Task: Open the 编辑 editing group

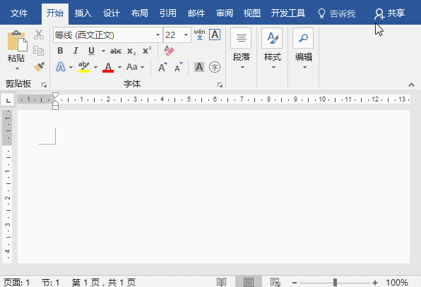Action: click(304, 49)
